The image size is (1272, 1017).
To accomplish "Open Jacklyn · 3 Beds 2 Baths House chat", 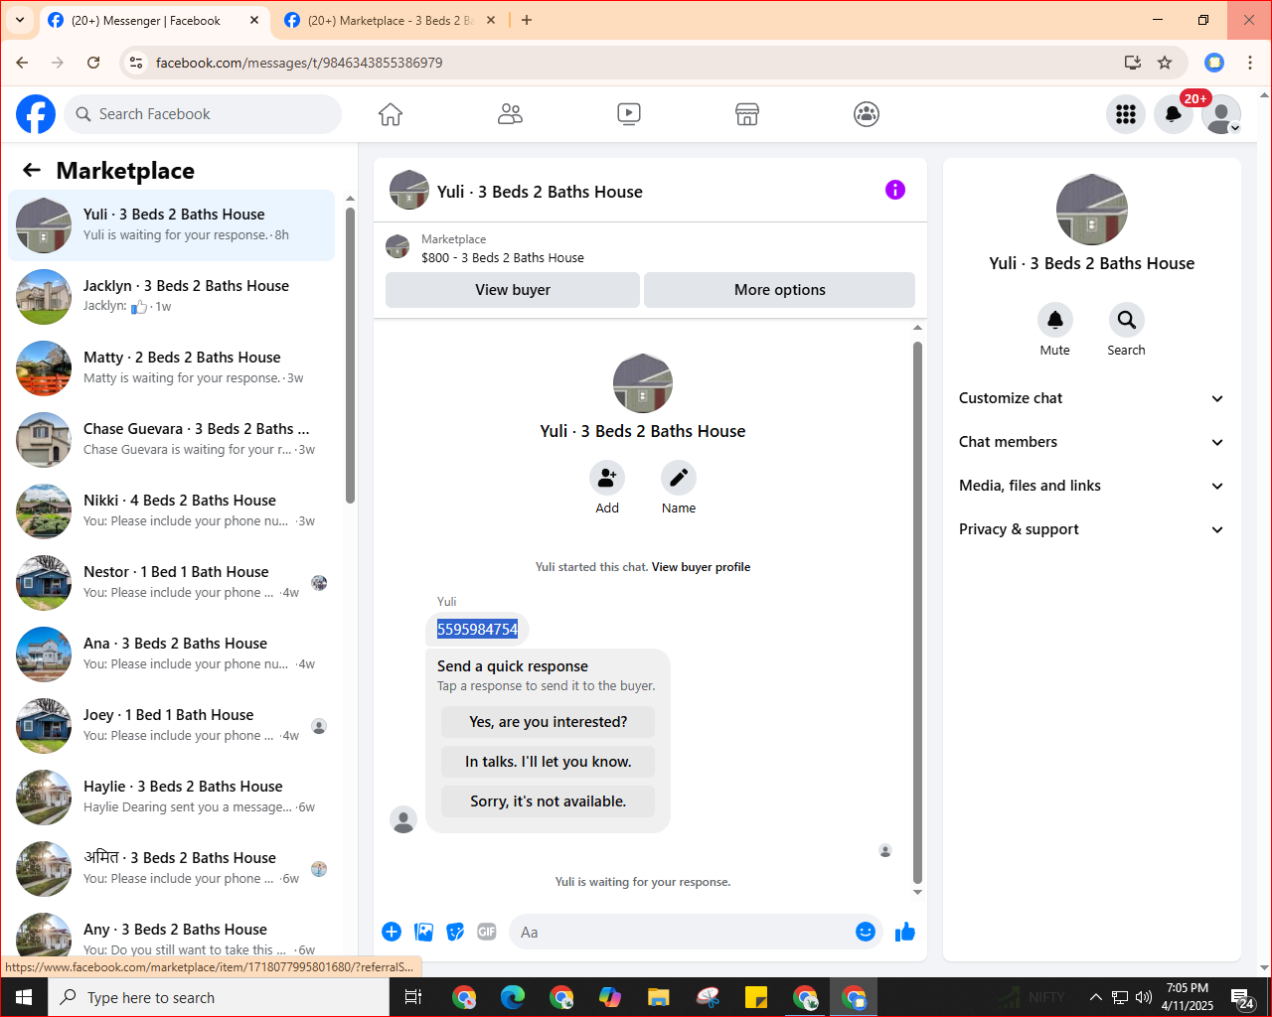I will [x=171, y=297].
